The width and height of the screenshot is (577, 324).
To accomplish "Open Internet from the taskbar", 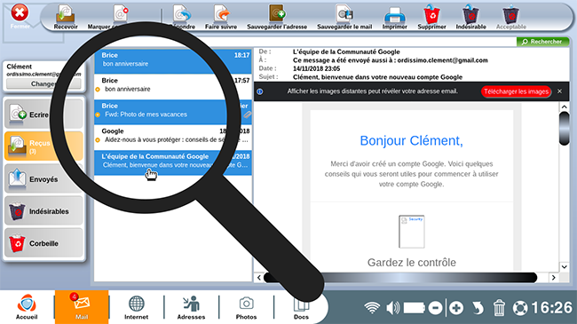I will [x=136, y=307].
